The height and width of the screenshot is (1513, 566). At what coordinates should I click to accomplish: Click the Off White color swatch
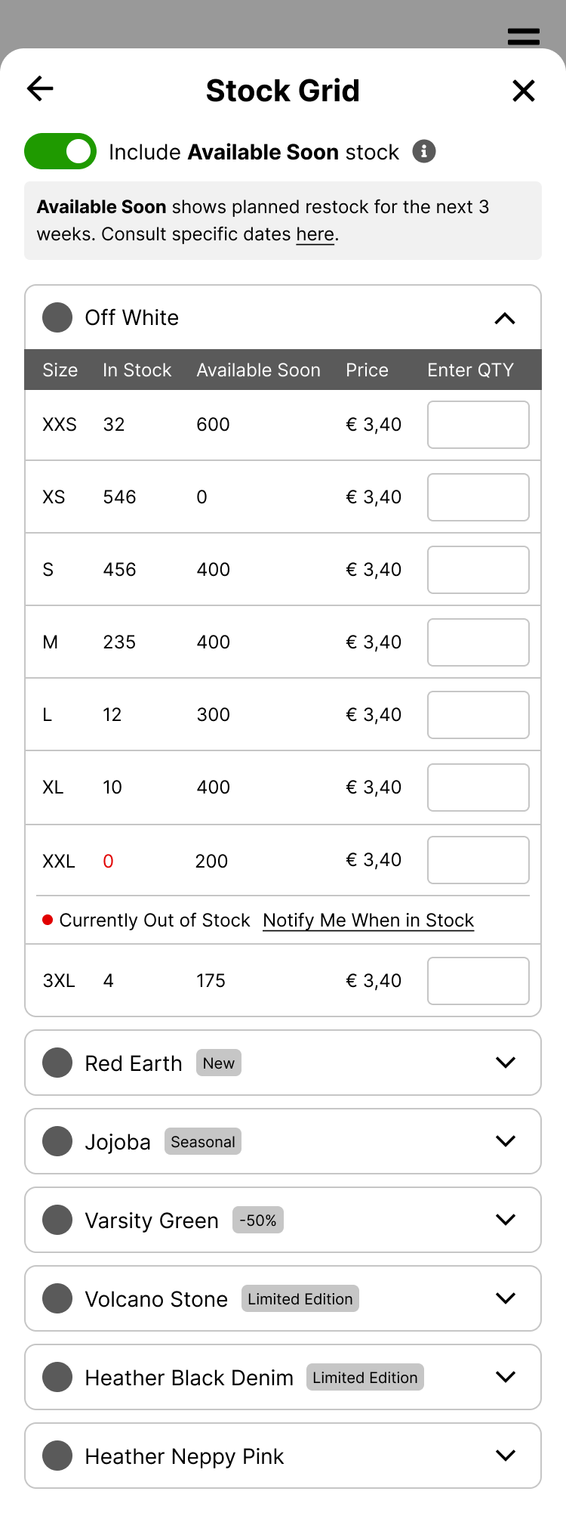coord(57,317)
